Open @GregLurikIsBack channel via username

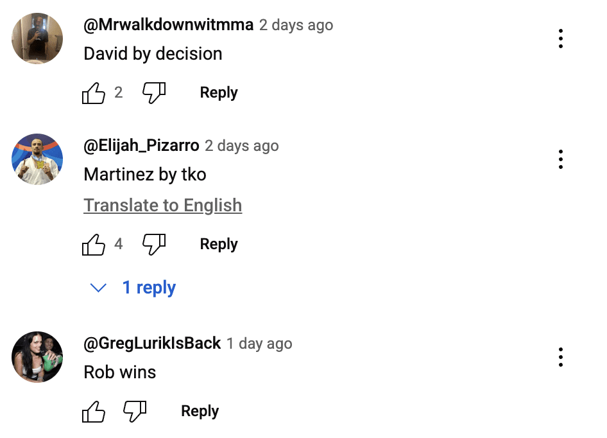pos(153,344)
